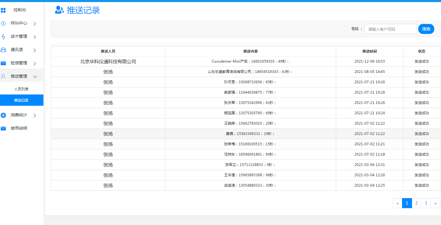Viewport: 441px width, 225px height.
Task: Expand the 通讯录 menu chevron
Action: click(x=35, y=50)
